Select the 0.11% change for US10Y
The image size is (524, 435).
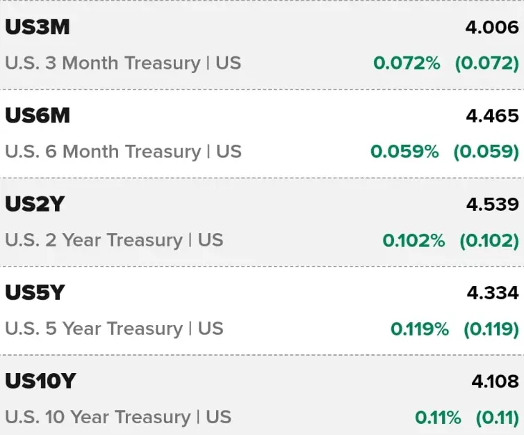pyautogui.click(x=438, y=418)
